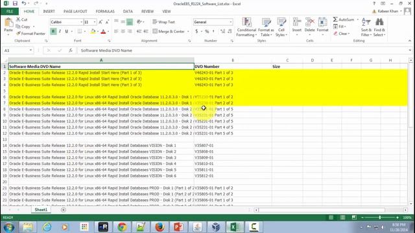Click the Insert cells icon

click(x=297, y=22)
